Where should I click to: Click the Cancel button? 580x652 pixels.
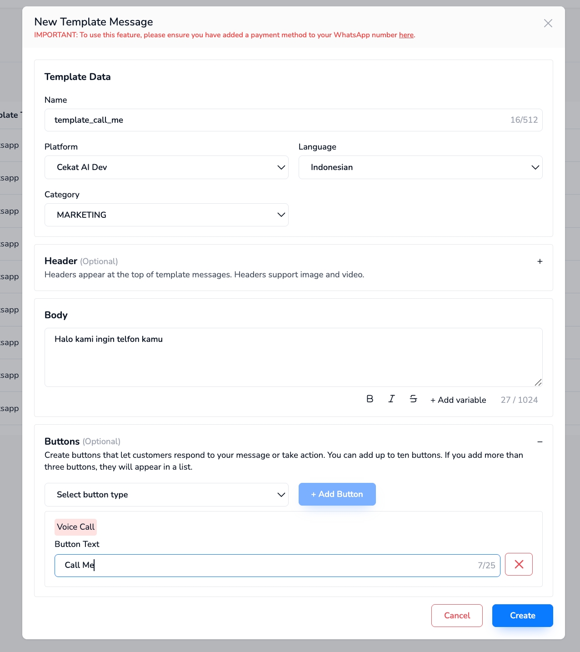click(457, 616)
